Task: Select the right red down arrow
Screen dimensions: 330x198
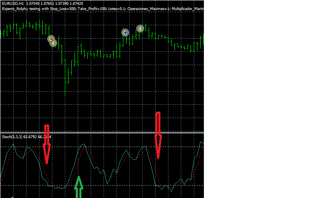Action: click(x=158, y=135)
